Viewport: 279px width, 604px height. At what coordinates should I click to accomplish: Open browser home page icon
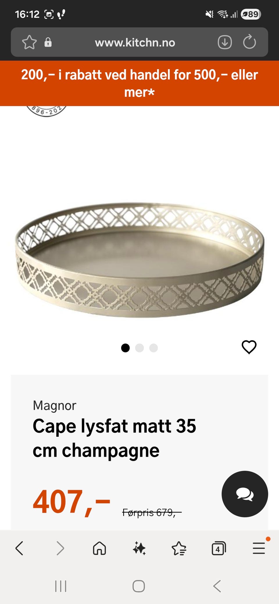coord(99,548)
